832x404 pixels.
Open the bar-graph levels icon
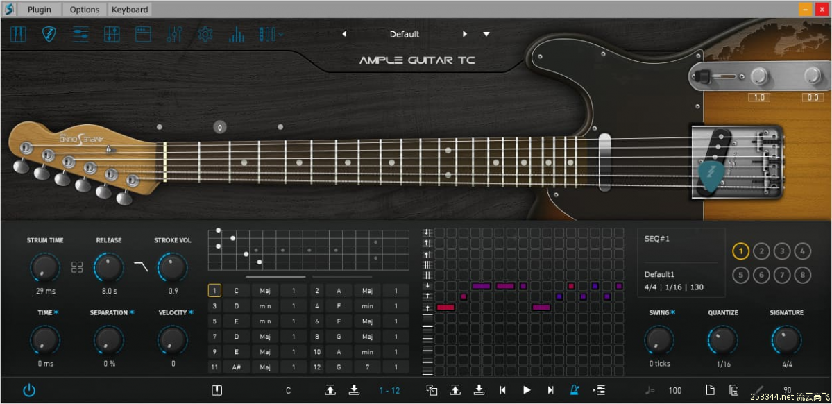236,35
